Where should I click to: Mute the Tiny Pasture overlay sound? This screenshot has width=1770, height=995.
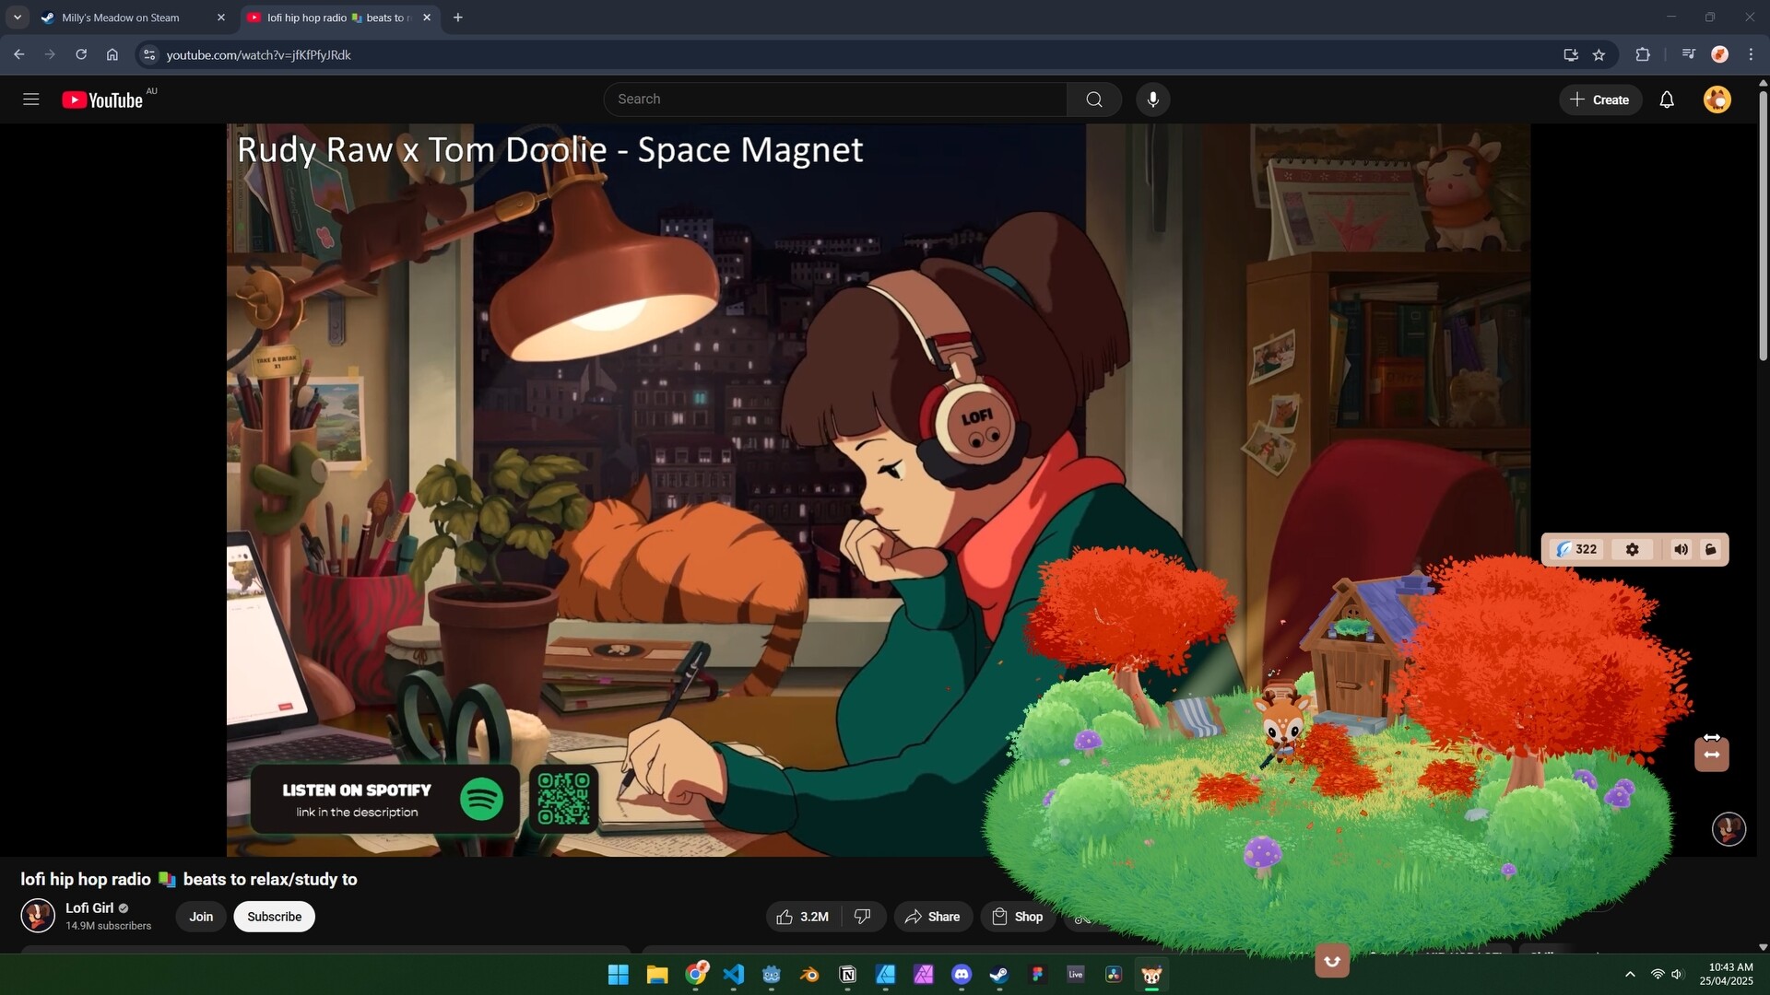(x=1681, y=549)
